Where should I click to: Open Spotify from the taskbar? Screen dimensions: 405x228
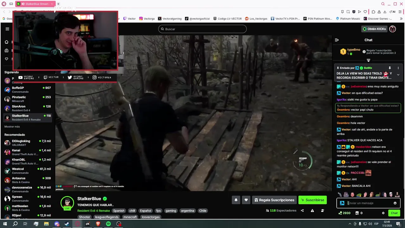(x=108, y=224)
